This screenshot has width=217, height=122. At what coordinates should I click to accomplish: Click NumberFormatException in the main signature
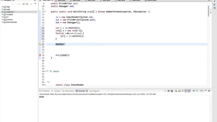pos(118,12)
